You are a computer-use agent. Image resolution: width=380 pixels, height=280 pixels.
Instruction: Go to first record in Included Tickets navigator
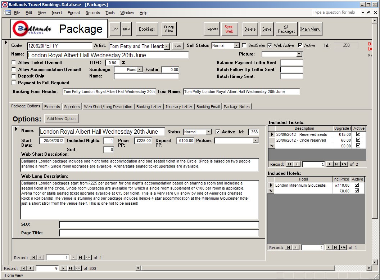[x=289, y=164]
